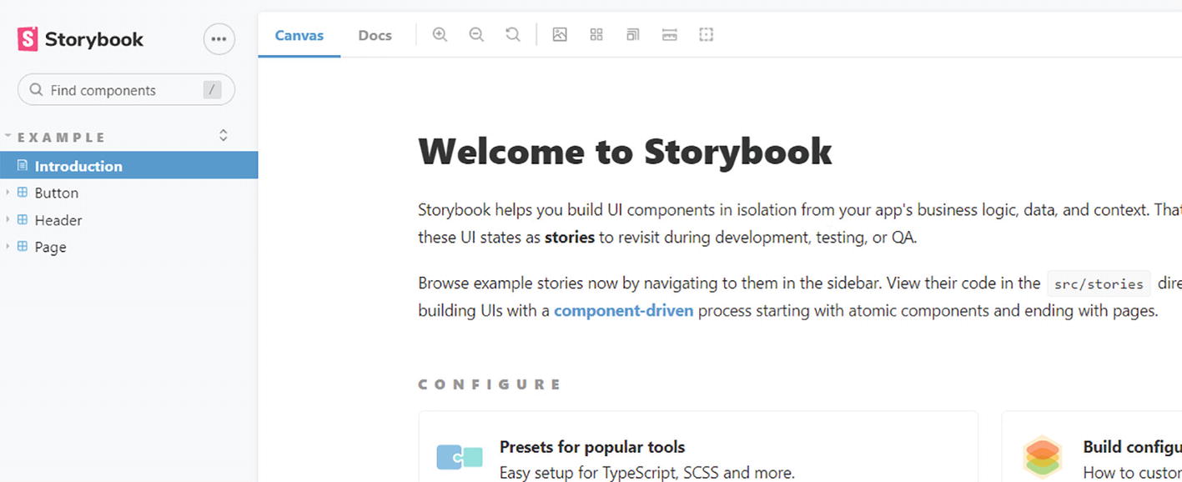Click the zoom out magnifier icon
Viewport: 1182px width, 482px height.
pyautogui.click(x=476, y=35)
